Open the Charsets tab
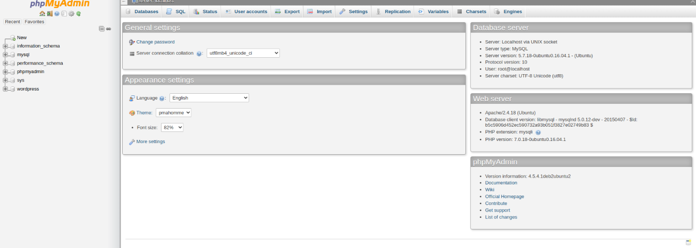Image resolution: width=696 pixels, height=248 pixels. tap(471, 12)
